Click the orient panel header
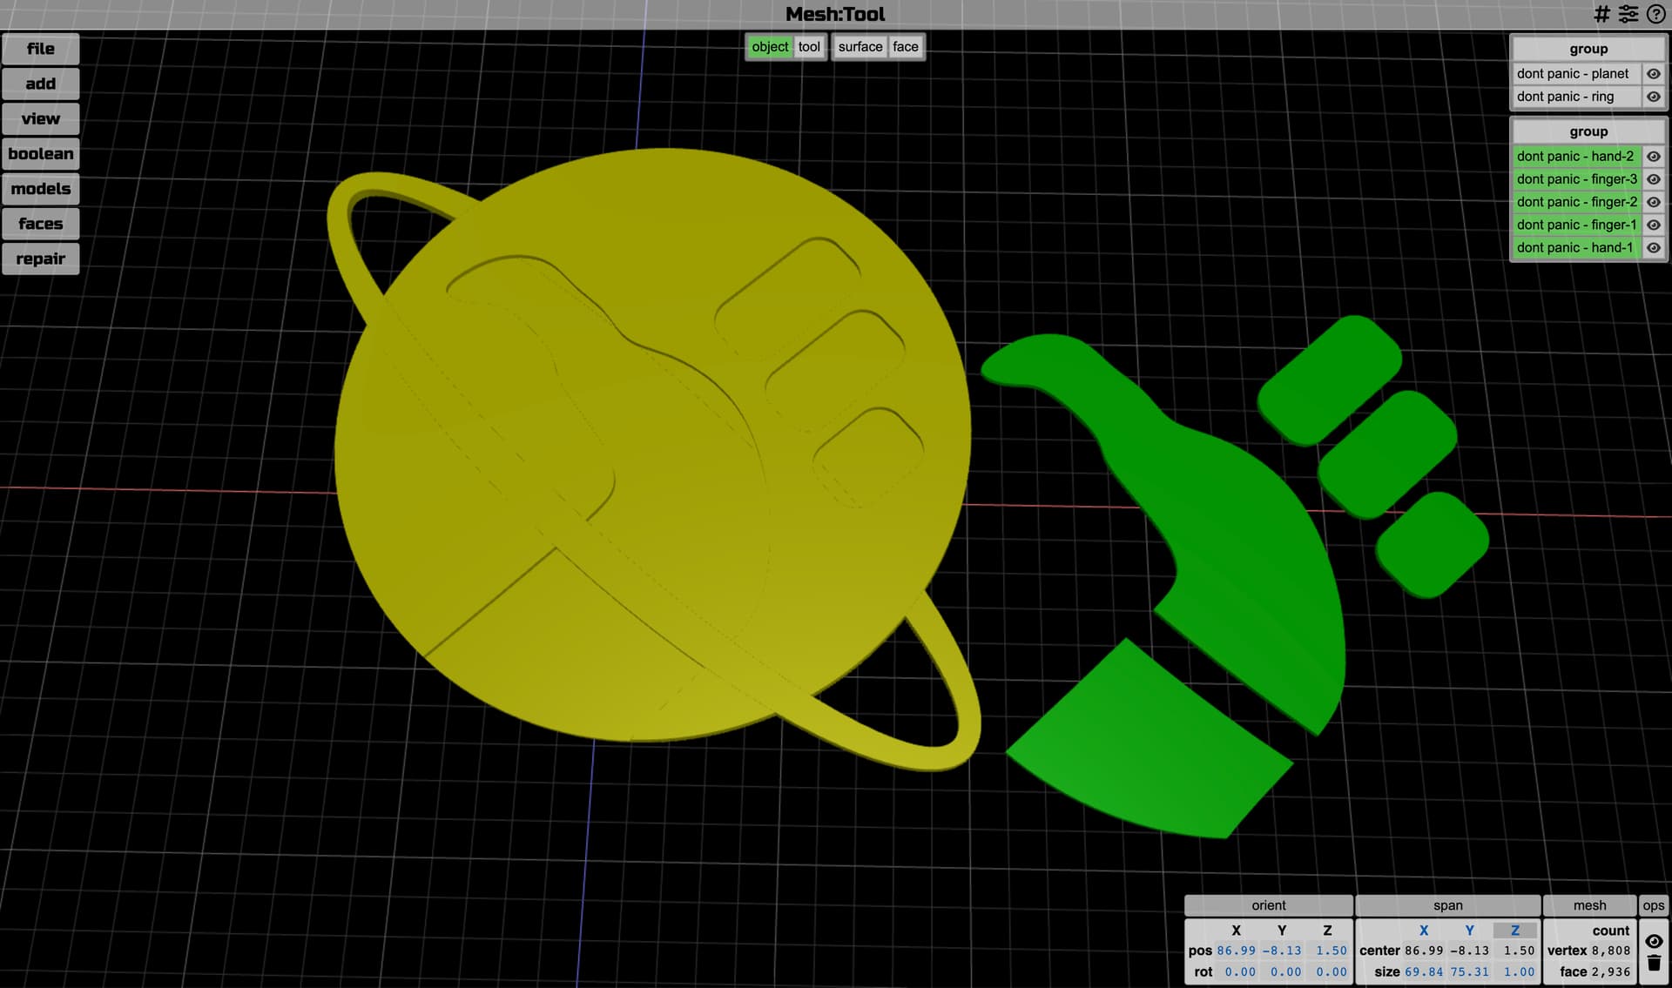This screenshot has width=1672, height=988. tap(1269, 905)
